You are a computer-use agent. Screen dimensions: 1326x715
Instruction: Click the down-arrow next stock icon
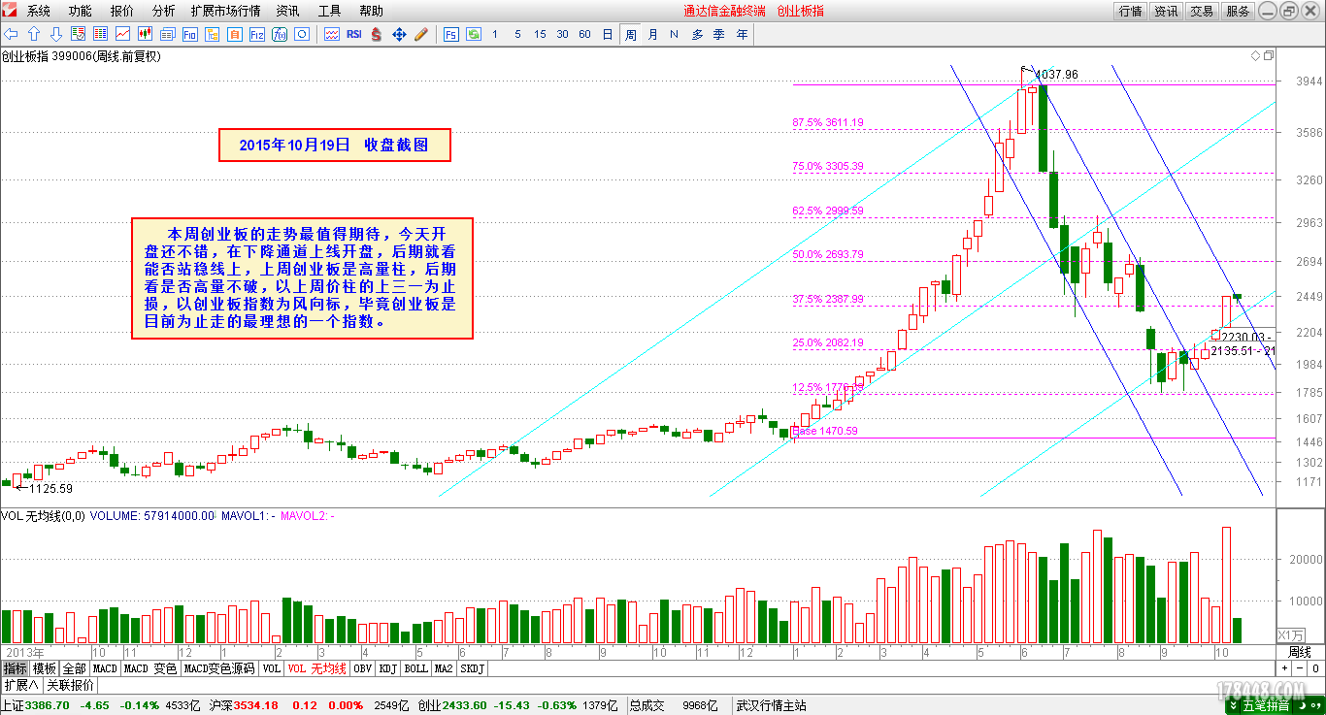55,34
